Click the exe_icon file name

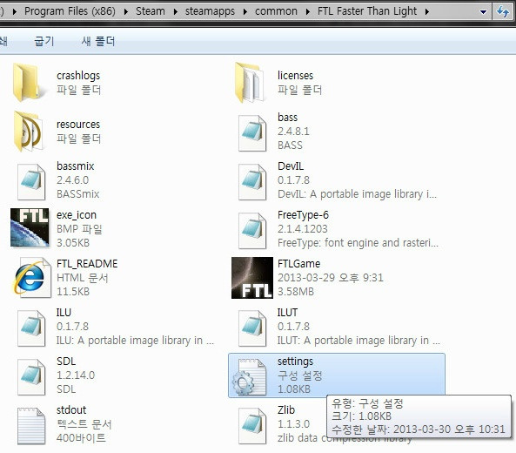[77, 215]
